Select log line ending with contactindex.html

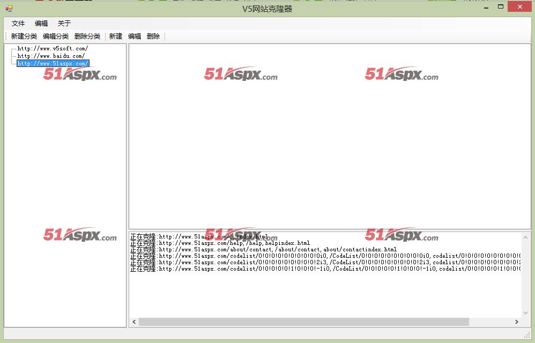coord(263,250)
